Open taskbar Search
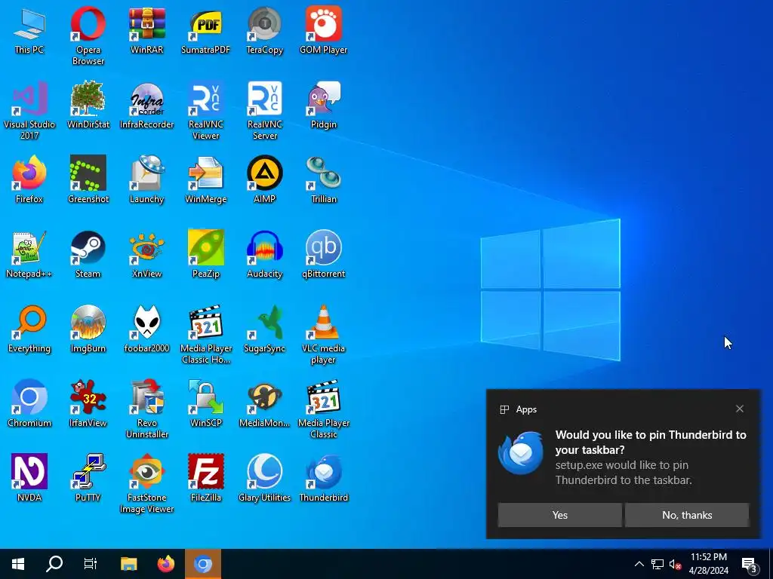The height and width of the screenshot is (579, 773). pyautogui.click(x=54, y=564)
